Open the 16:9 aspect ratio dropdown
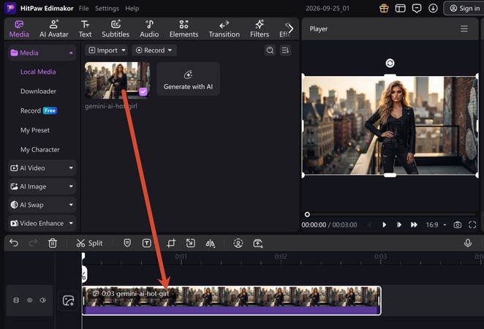Screen dimensions: 484x329 coord(436,224)
